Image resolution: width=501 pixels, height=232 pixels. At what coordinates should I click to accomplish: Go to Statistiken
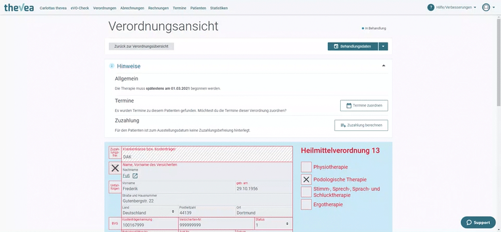pyautogui.click(x=219, y=8)
